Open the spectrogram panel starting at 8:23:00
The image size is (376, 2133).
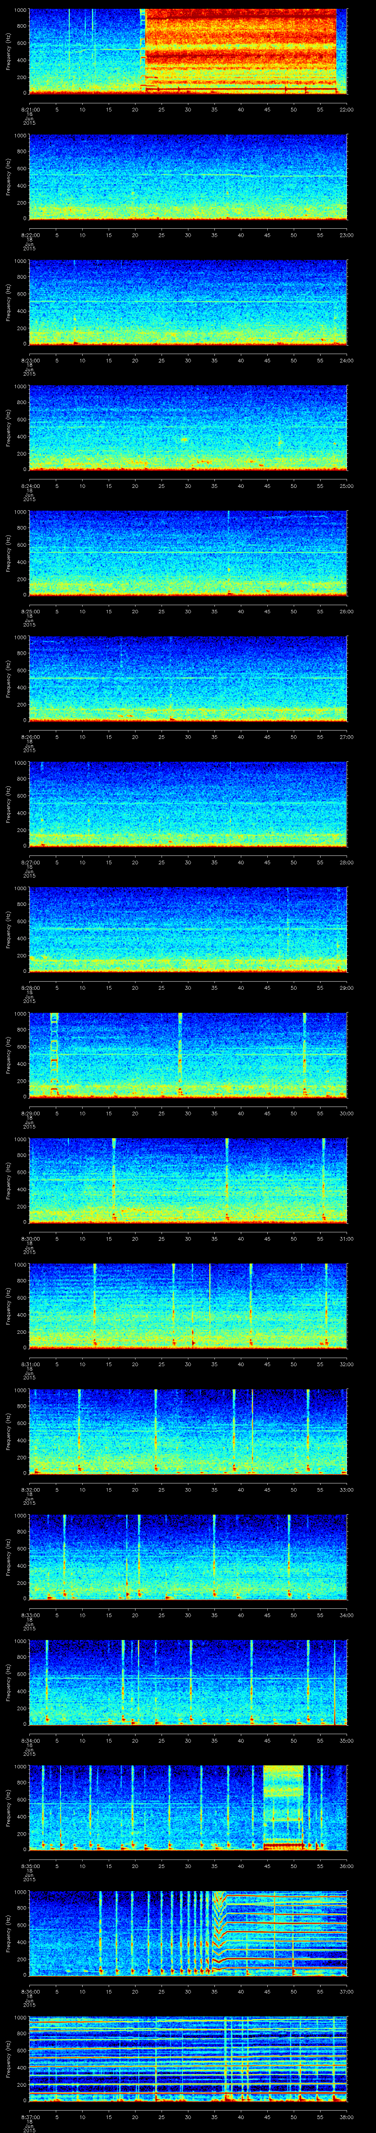click(188, 302)
